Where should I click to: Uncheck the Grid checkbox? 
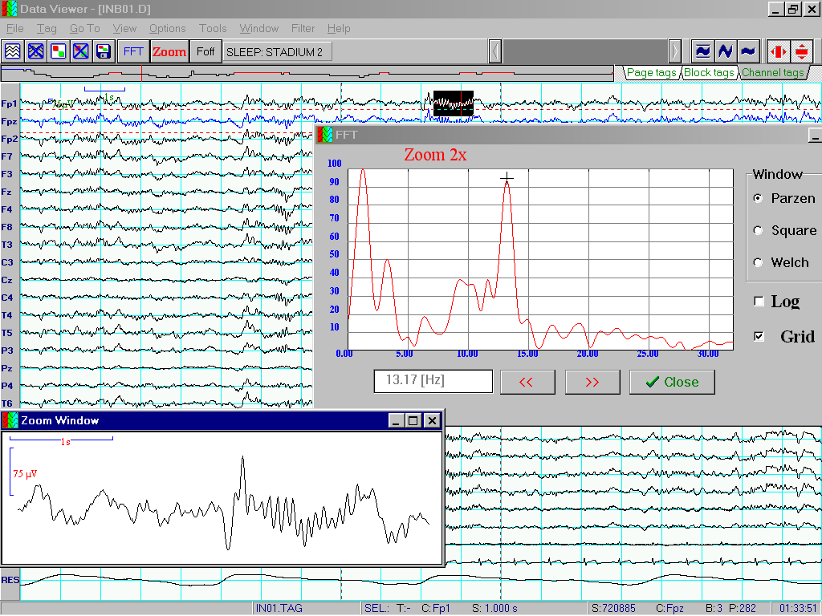(759, 337)
